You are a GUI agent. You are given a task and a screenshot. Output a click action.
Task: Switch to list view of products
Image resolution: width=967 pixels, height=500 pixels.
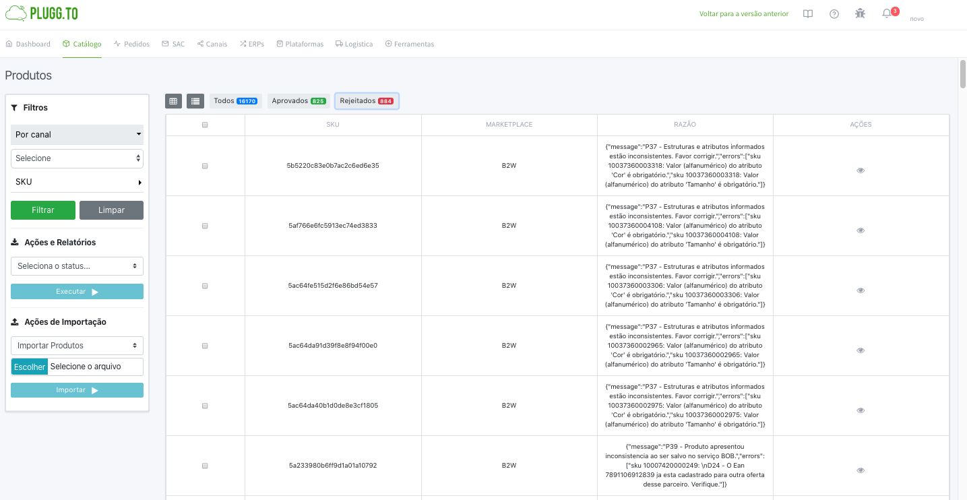[x=195, y=100]
